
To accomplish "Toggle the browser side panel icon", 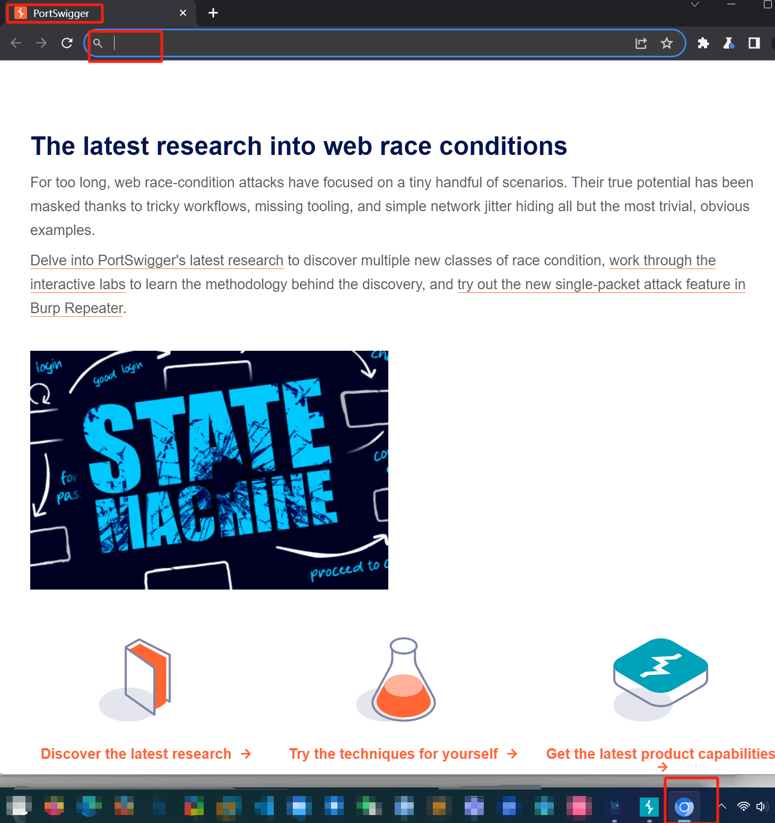I will point(754,44).
